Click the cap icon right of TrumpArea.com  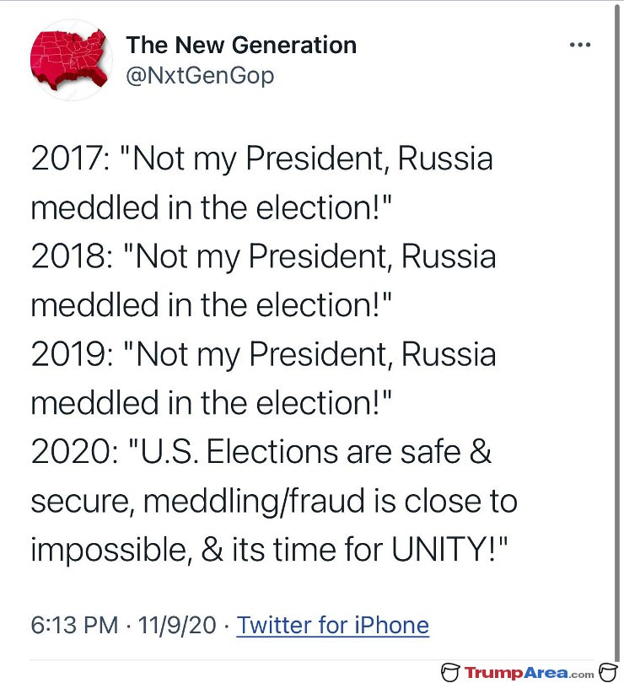(x=609, y=672)
